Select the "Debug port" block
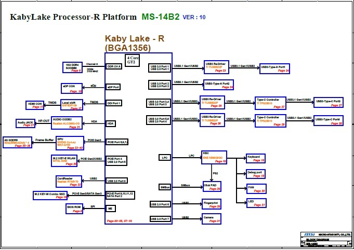The height and width of the screenshot is (250, 354). [256, 174]
